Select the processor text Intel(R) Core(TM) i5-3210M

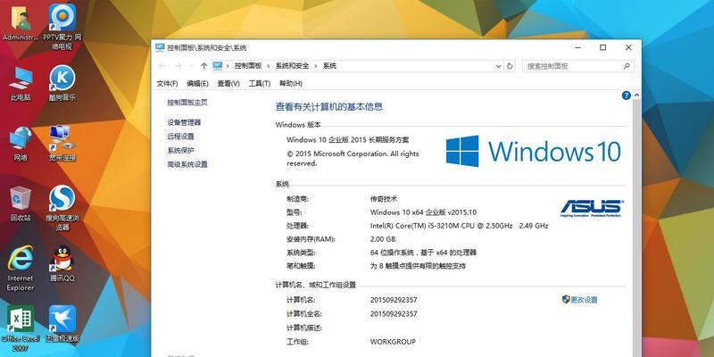tap(460, 226)
